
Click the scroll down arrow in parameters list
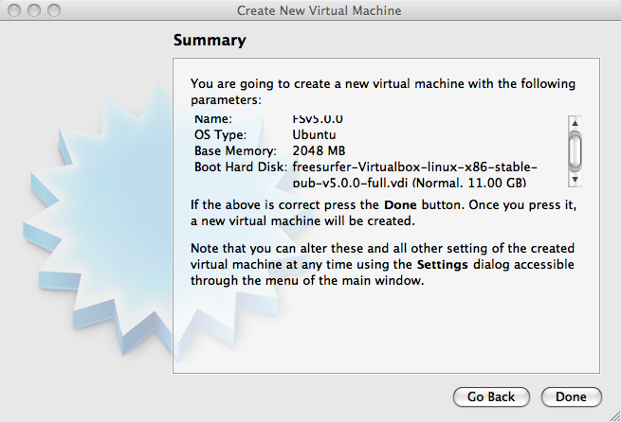tap(575, 178)
